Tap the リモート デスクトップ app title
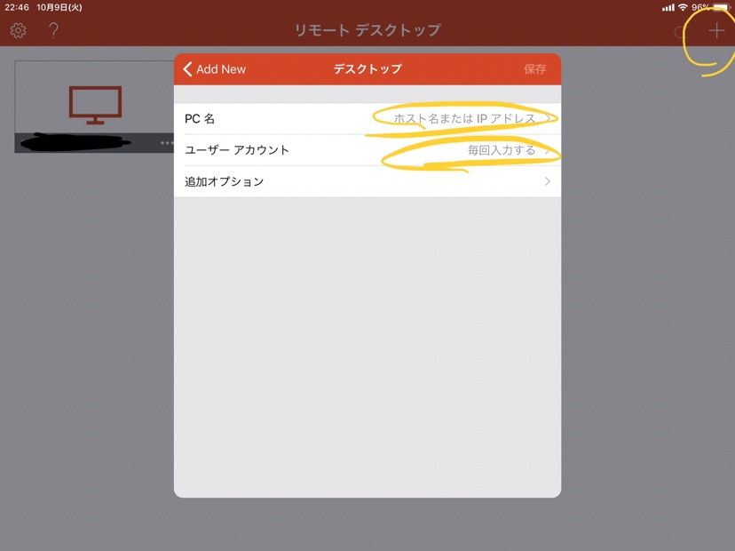 point(367,30)
